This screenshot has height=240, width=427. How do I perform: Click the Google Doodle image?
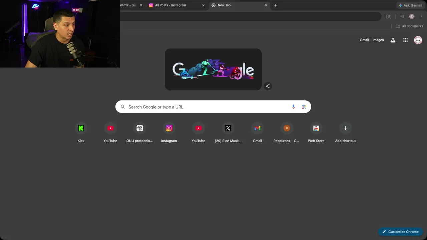tap(213, 69)
